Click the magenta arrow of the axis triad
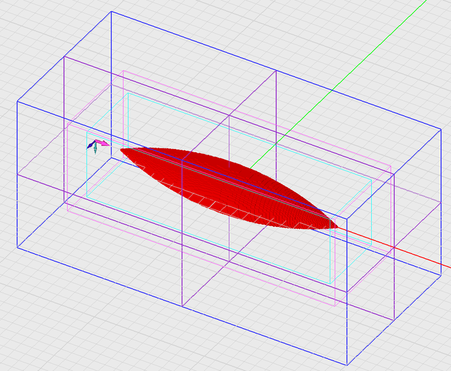Viewport: 451px width, 371px height. pyautogui.click(x=103, y=143)
